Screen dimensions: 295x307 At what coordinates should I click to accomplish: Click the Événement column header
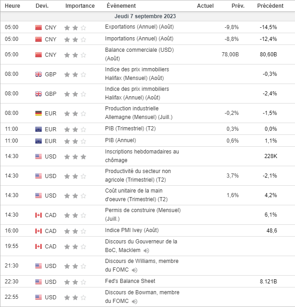click(x=121, y=6)
